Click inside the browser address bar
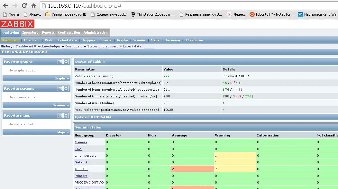 96,5
